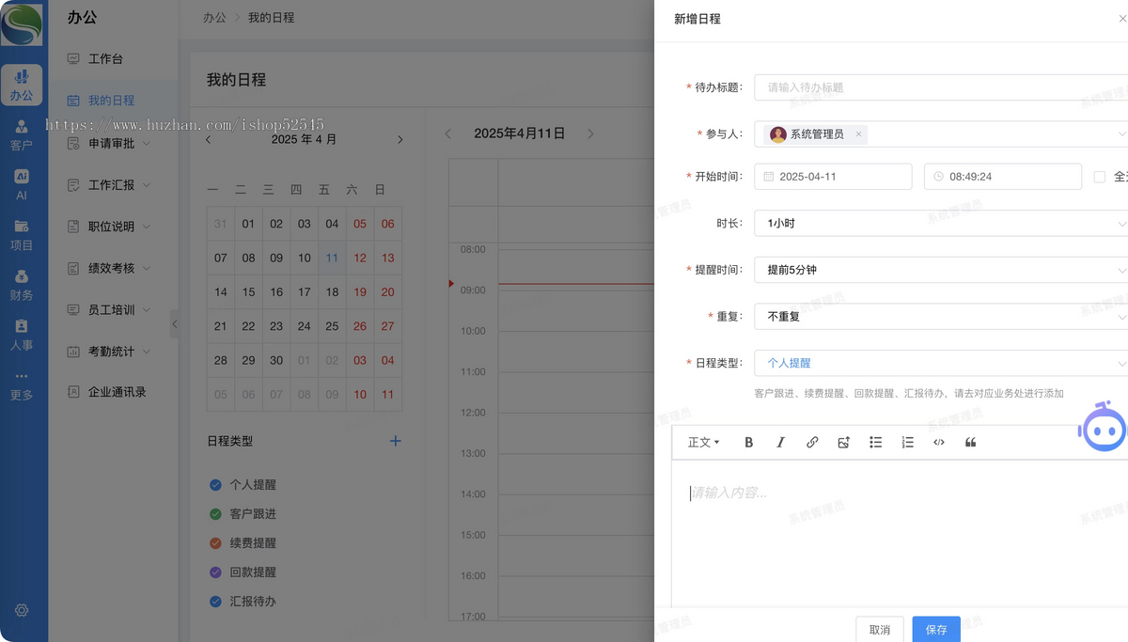Insert a code block

pyautogui.click(x=939, y=442)
